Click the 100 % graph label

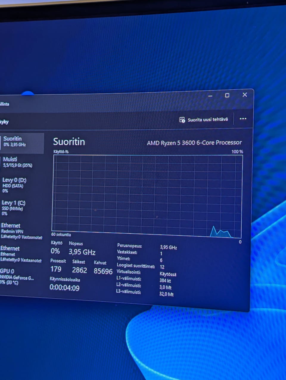tap(237, 151)
